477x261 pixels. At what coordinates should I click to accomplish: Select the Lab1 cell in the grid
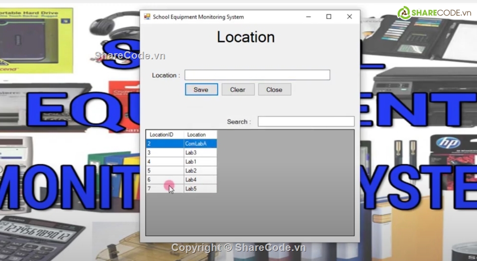pos(200,162)
